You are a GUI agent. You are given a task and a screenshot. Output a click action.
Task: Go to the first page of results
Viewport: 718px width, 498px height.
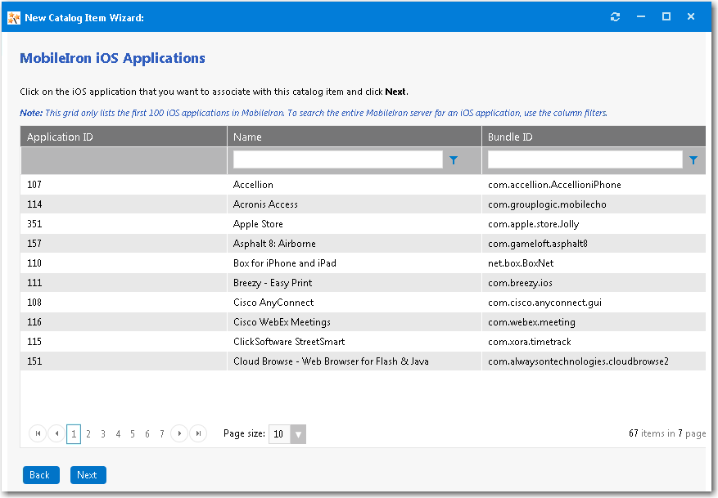(x=38, y=433)
